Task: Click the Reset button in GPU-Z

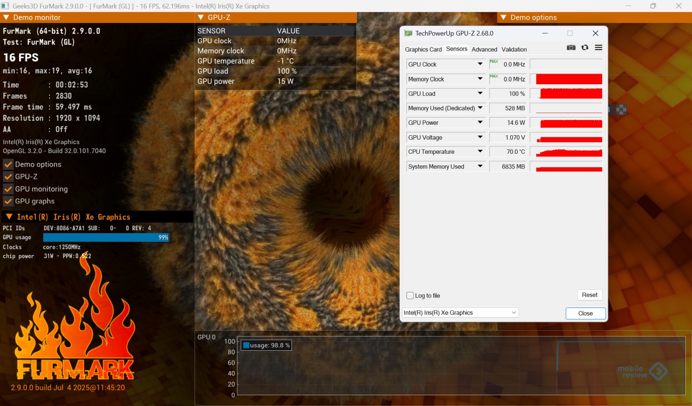Action: pos(589,295)
